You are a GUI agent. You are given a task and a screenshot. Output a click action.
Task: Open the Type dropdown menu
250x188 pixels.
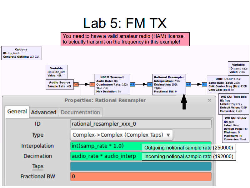tap(122, 135)
